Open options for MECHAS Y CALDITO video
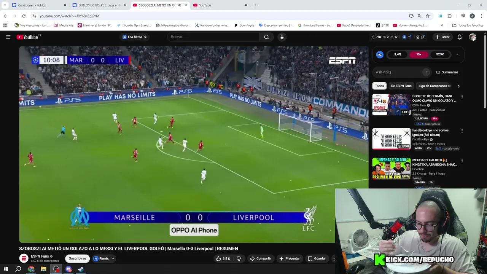Image resolution: width=487 pixels, height=274 pixels. [x=462, y=161]
